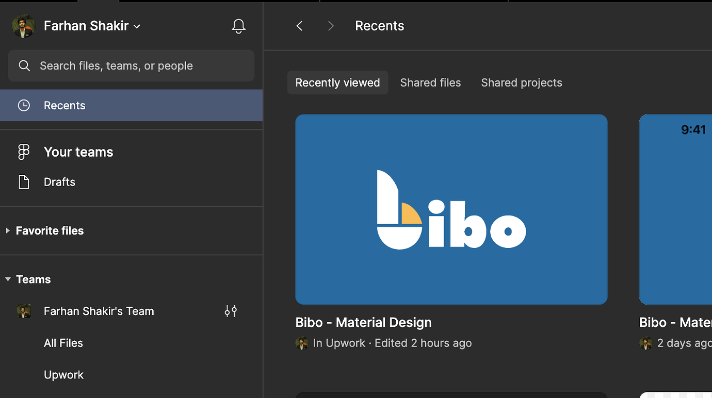Open team settings sliders icon
Screen dimensions: 712x398
click(231, 311)
